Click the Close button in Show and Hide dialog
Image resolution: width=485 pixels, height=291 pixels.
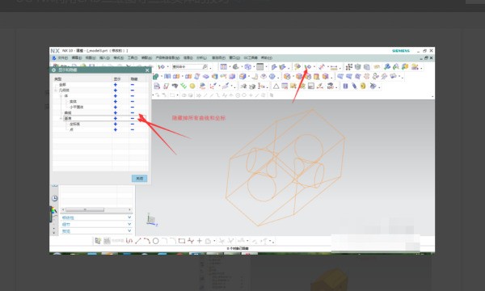140,179
